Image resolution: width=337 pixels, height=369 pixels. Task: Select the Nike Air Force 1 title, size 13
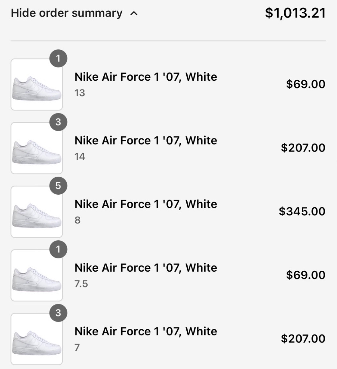tap(146, 77)
